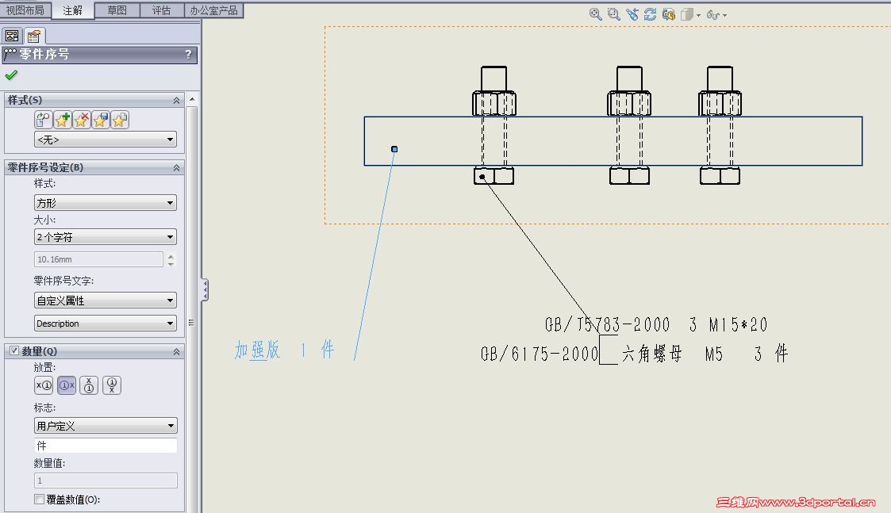Viewport: 891px width, 513px height.
Task: Place quantity below the balloon
Action: tap(111, 385)
